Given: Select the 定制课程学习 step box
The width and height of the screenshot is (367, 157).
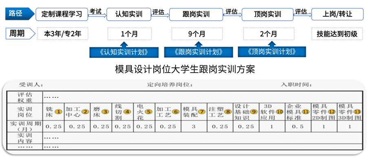Looking at the screenshot, I should [x=62, y=14].
